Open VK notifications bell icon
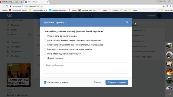The width and height of the screenshot is (173, 97). click(78, 16)
